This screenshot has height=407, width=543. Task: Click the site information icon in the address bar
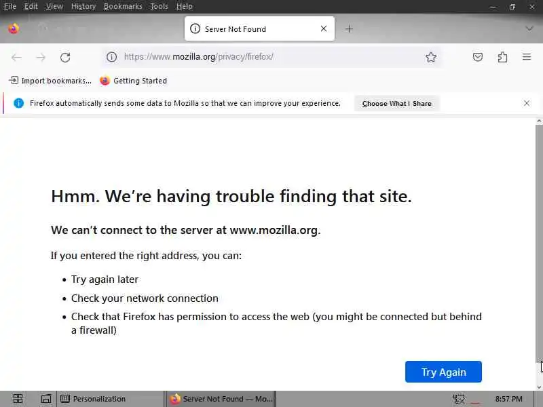coord(112,58)
